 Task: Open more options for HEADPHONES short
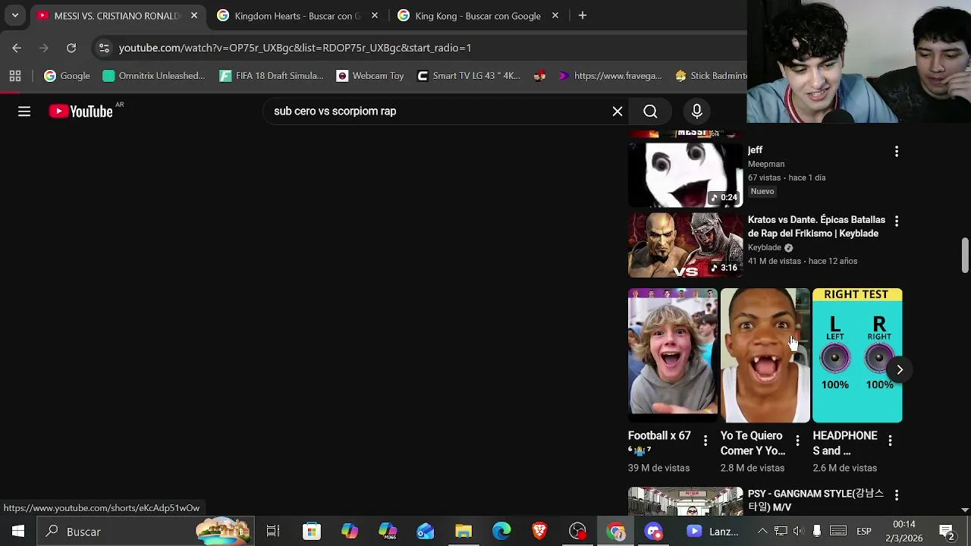point(890,441)
